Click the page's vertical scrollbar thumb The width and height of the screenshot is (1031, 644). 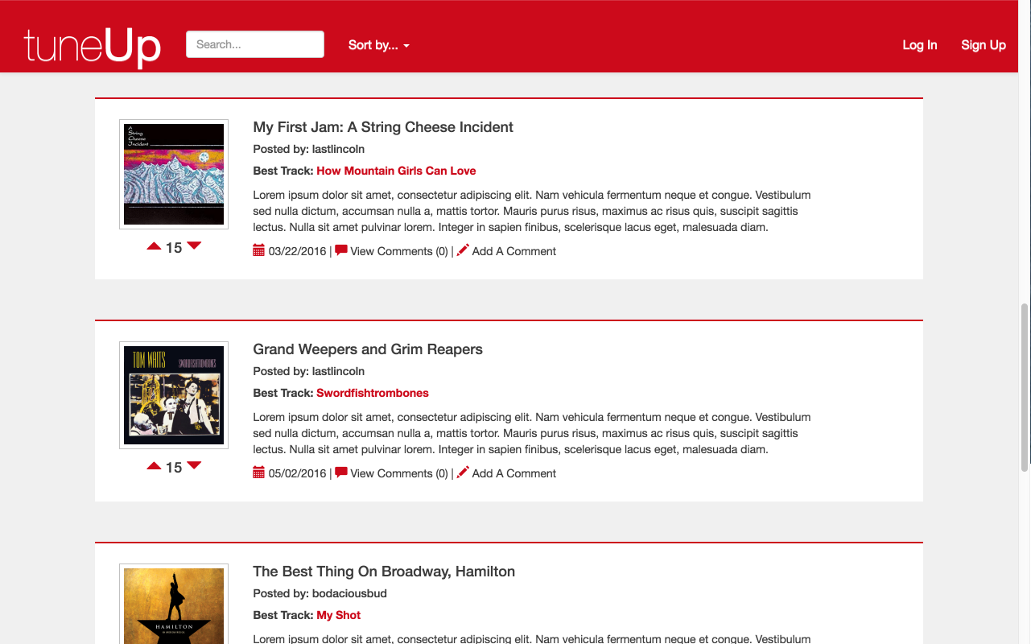[1025, 387]
